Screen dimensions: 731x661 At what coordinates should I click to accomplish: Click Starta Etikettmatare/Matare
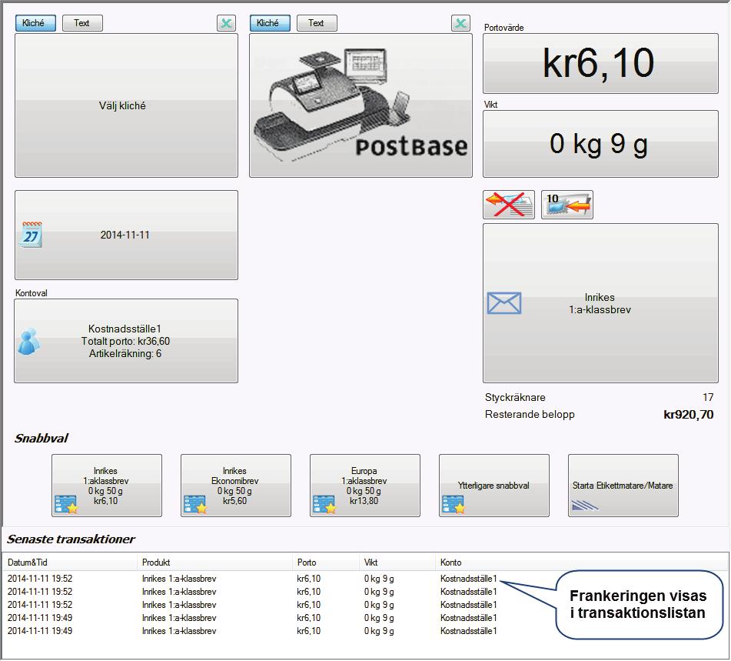[623, 486]
